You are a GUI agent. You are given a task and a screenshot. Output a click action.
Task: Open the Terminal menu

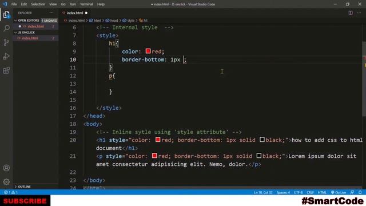point(86,4)
